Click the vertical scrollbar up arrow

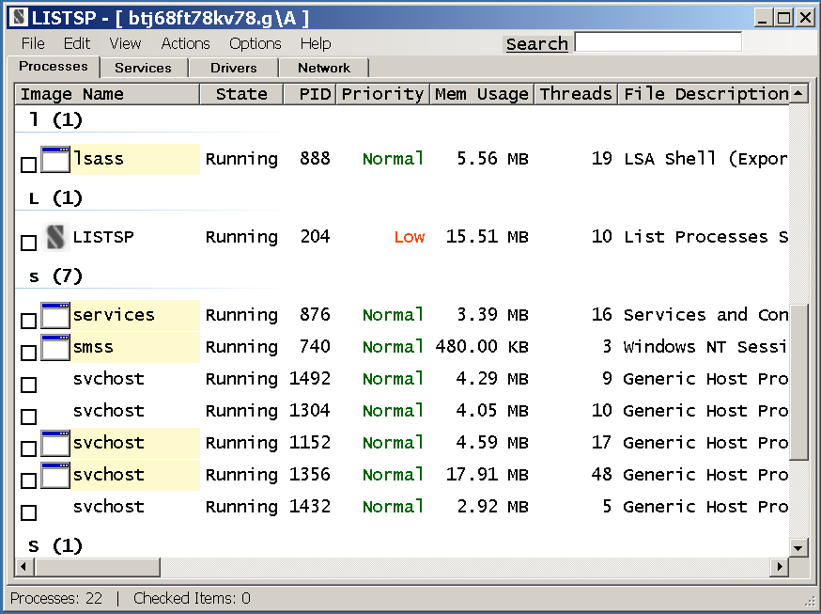coord(798,93)
